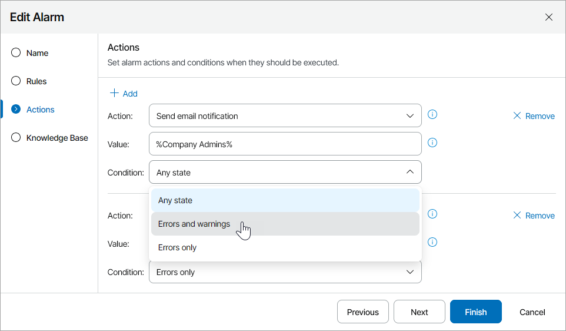Viewport: 566px width, 331px height.
Task: Click the plus icon next to Add
Action: pyautogui.click(x=115, y=93)
